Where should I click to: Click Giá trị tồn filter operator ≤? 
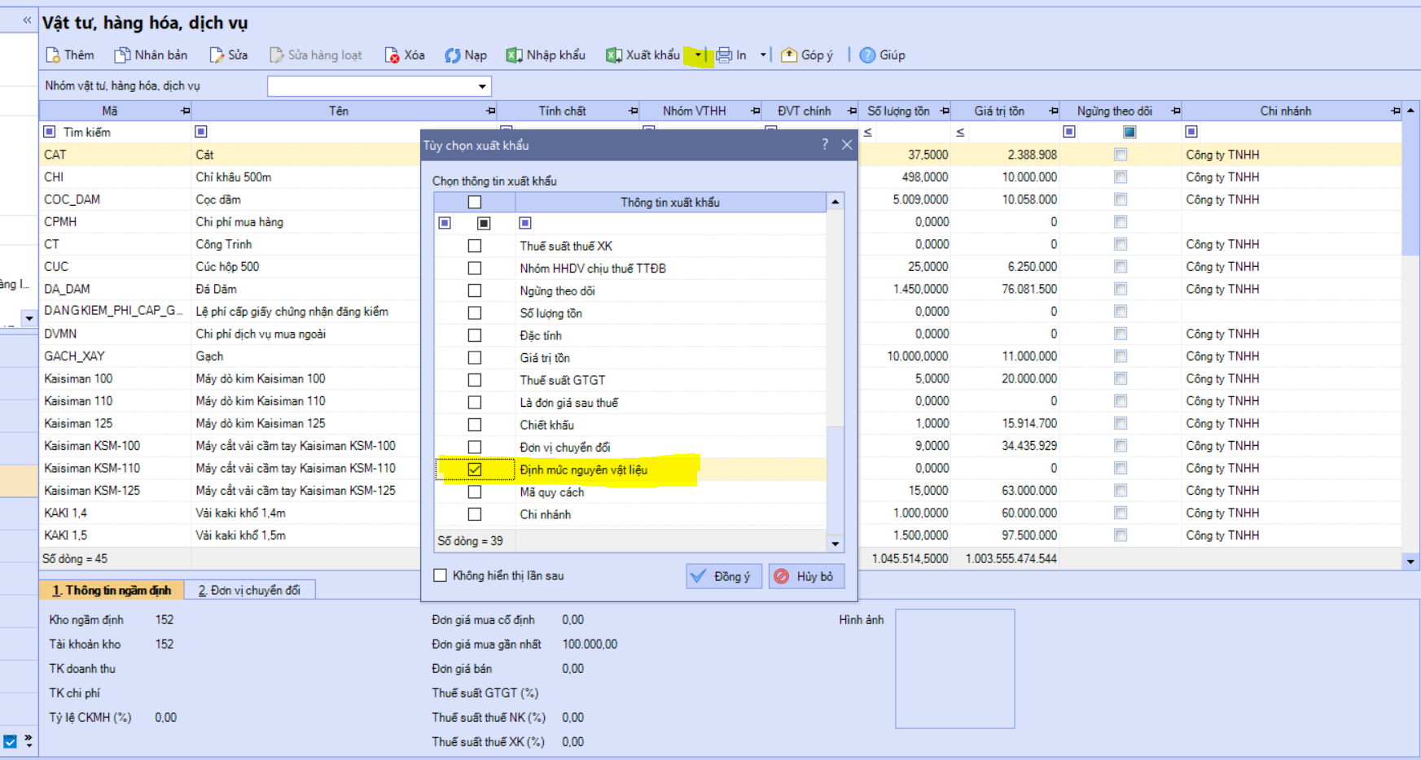point(961,132)
